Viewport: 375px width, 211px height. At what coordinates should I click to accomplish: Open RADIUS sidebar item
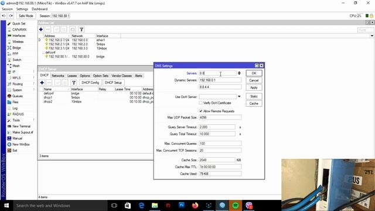[x=18, y=114]
